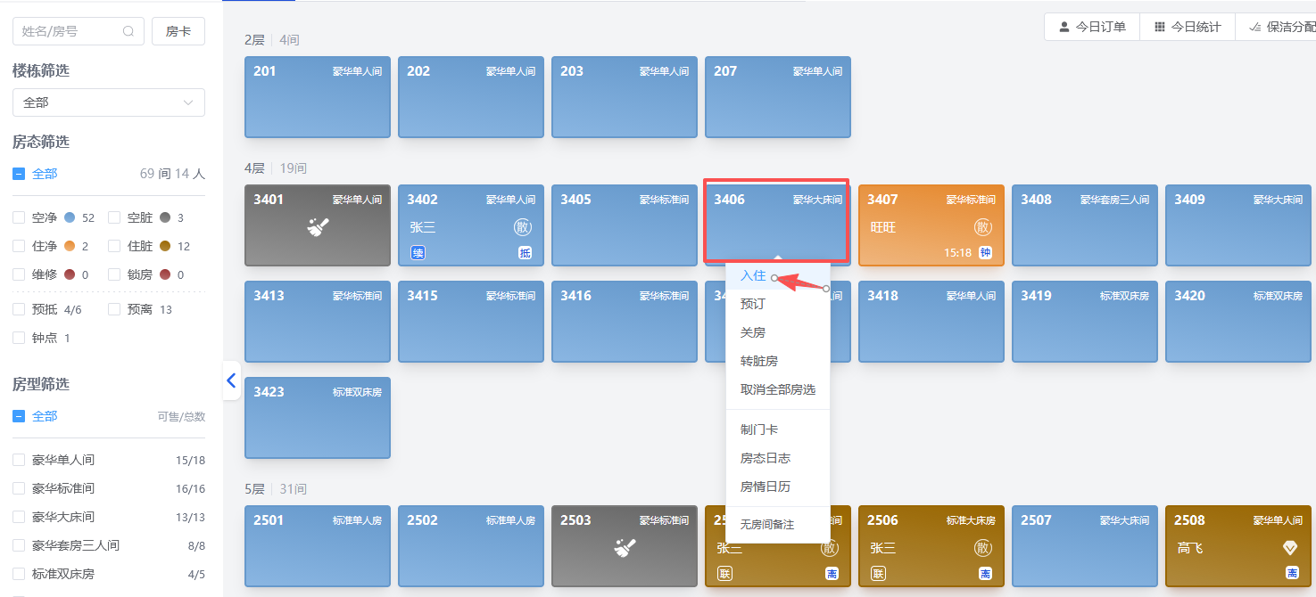Select the room 207 card
This screenshot has width=1316, height=597.
[778, 97]
